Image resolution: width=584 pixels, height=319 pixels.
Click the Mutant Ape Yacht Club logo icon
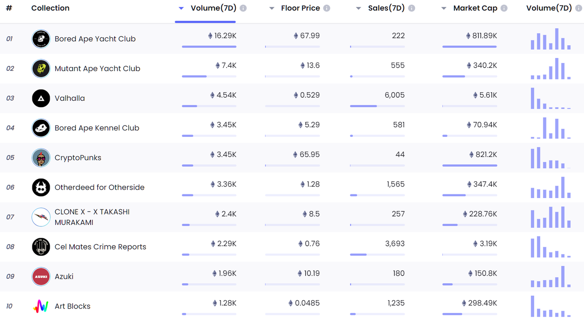coord(41,68)
